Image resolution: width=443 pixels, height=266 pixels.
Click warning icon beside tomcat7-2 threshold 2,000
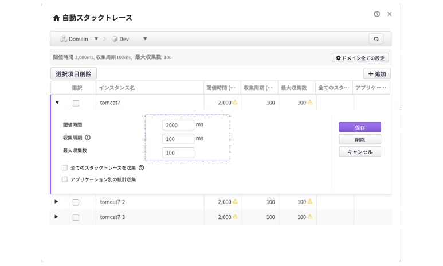click(x=235, y=201)
